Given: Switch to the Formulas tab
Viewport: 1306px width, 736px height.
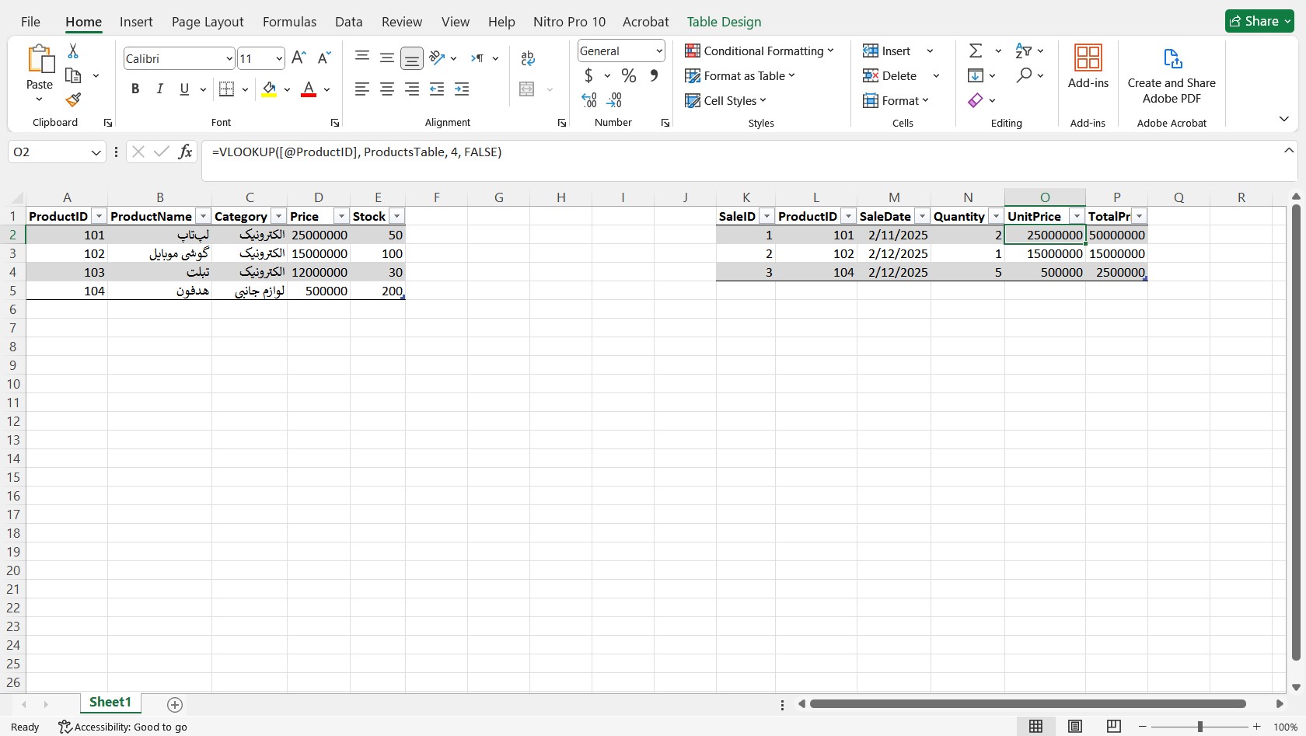Looking at the screenshot, I should point(289,22).
